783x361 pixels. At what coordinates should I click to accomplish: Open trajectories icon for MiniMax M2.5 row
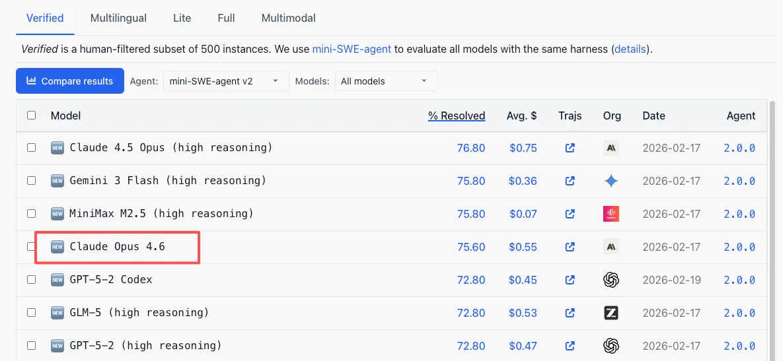click(x=570, y=214)
